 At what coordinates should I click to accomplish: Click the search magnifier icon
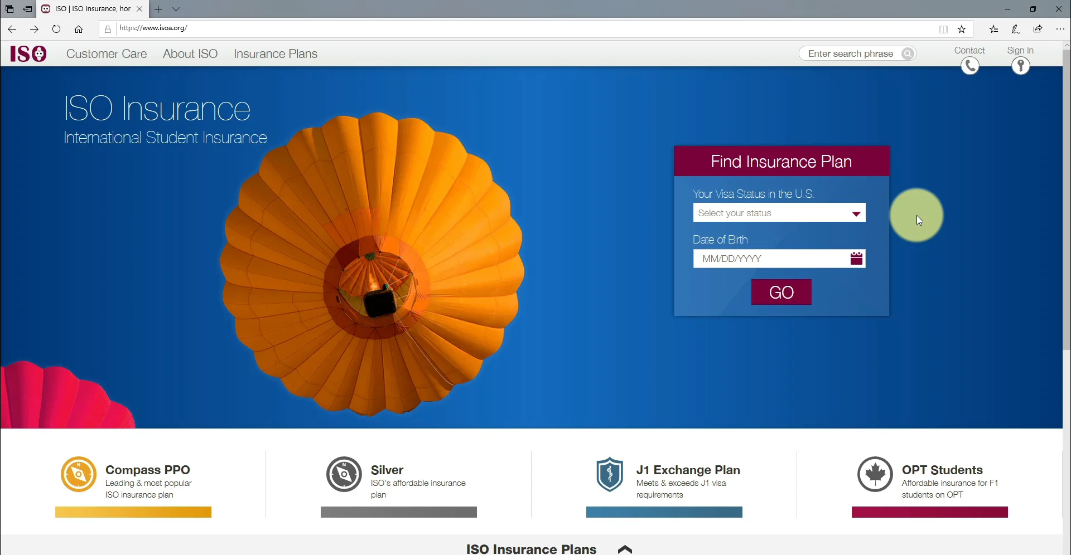pos(908,53)
